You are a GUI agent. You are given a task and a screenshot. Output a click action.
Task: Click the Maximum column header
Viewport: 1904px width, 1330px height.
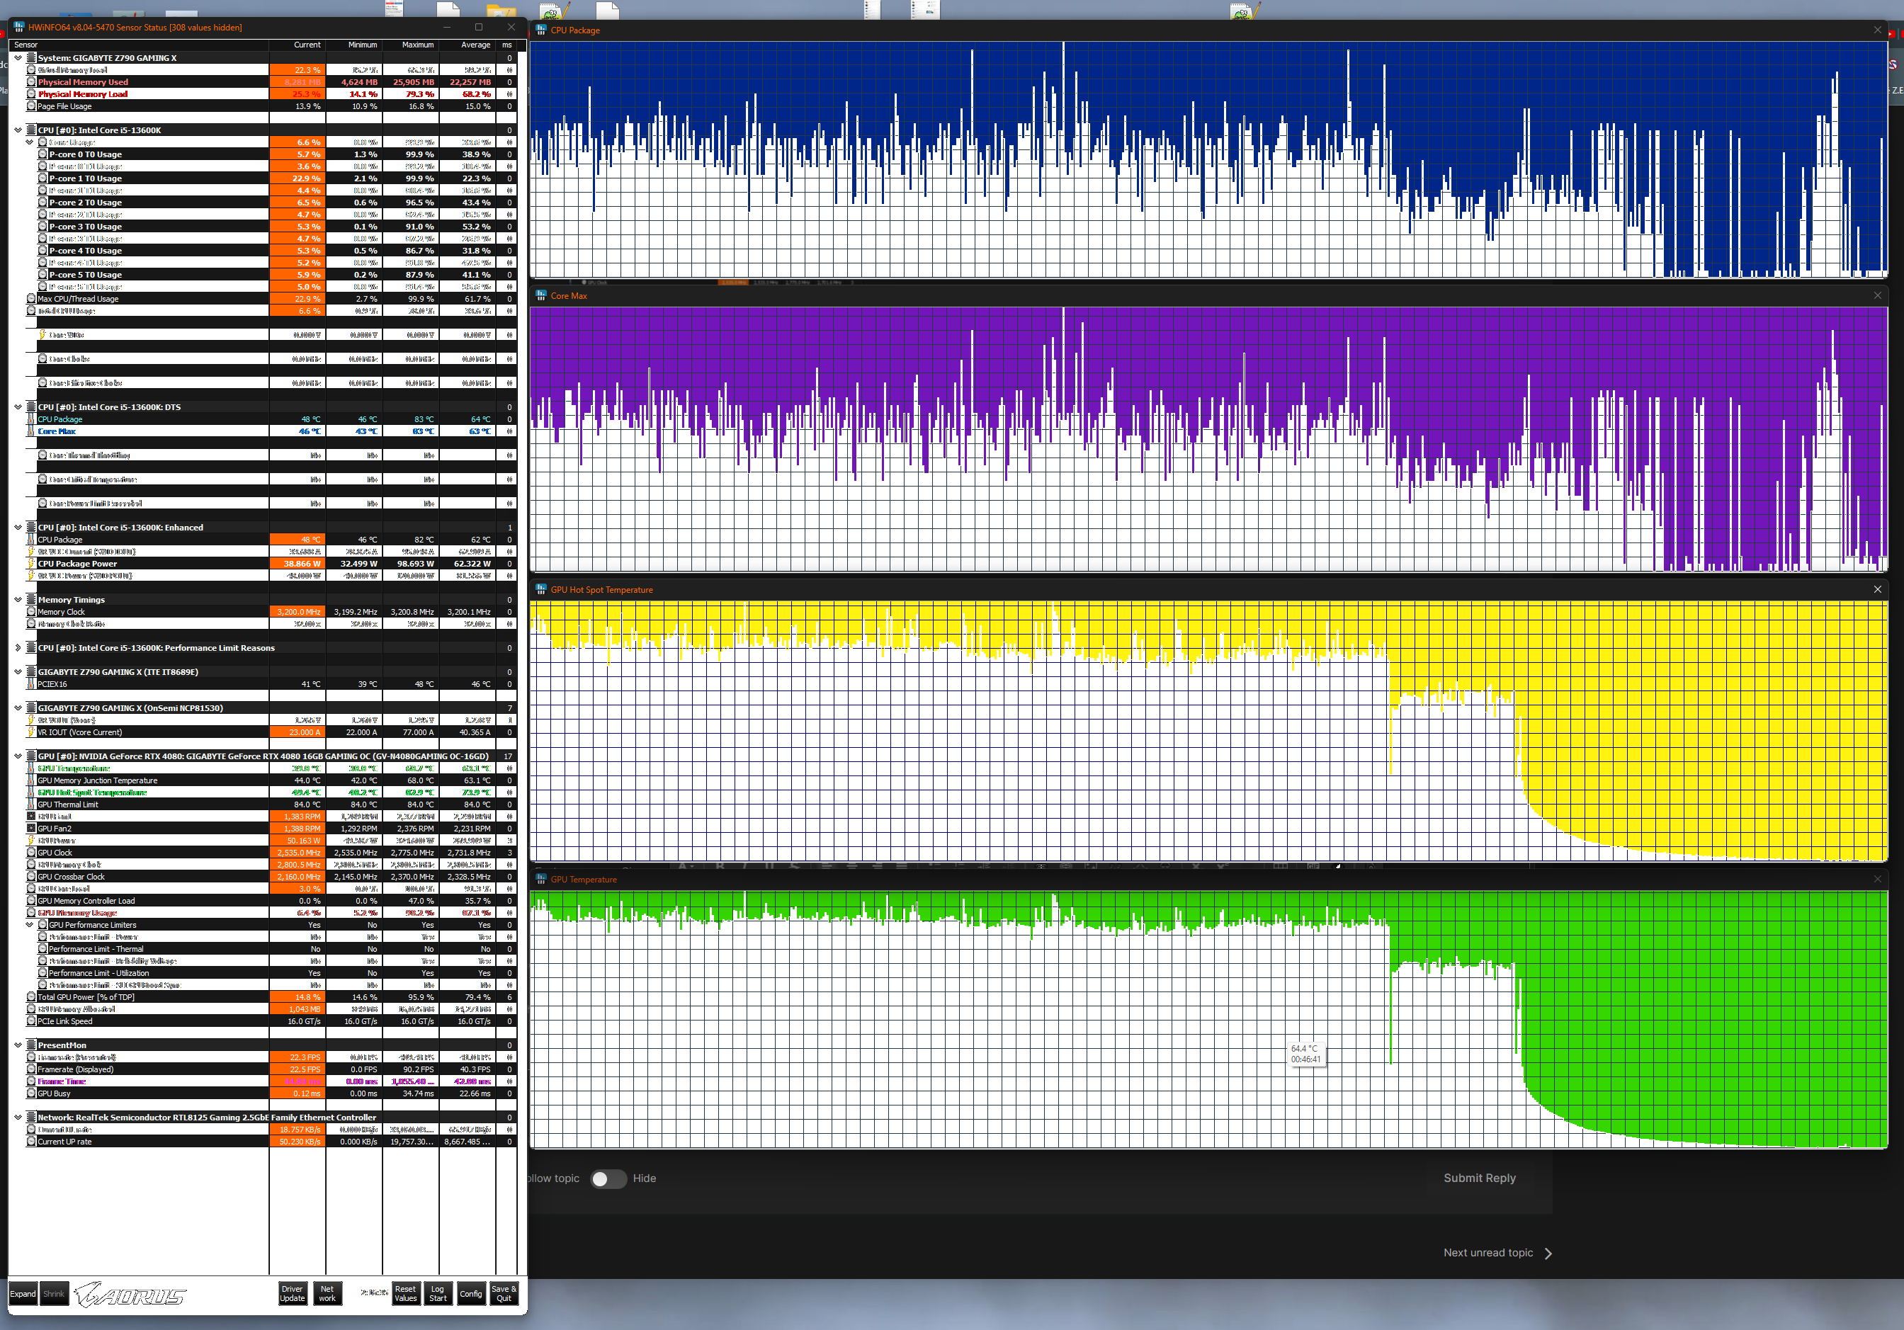pyautogui.click(x=411, y=45)
